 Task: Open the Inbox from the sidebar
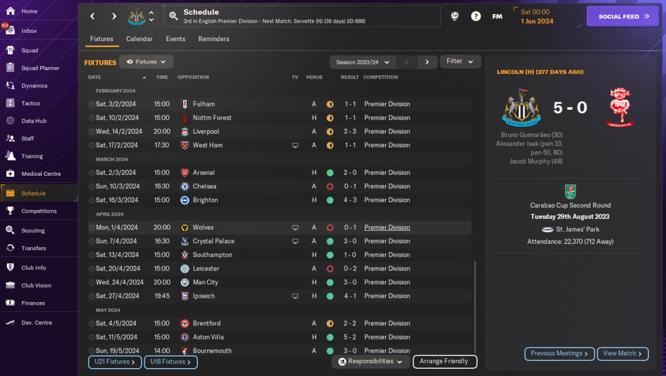29,31
